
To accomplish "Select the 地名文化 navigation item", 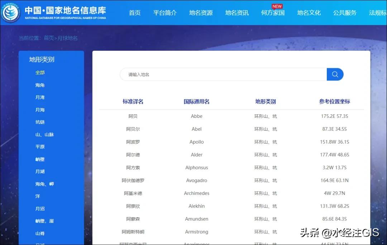I will [309, 13].
